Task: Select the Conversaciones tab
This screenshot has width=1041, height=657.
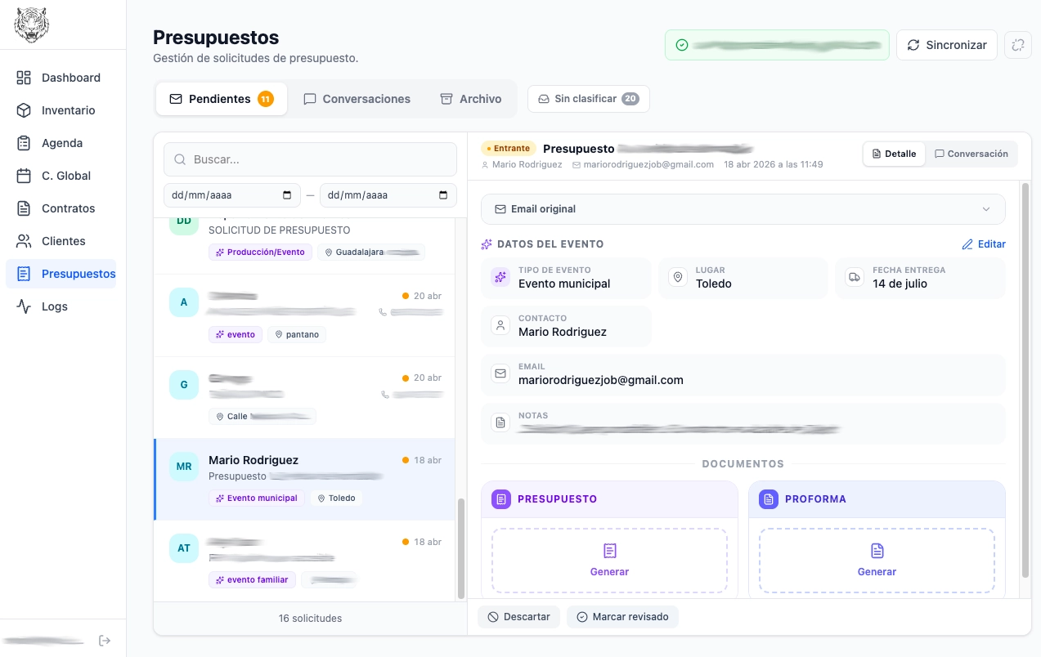Action: [357, 99]
